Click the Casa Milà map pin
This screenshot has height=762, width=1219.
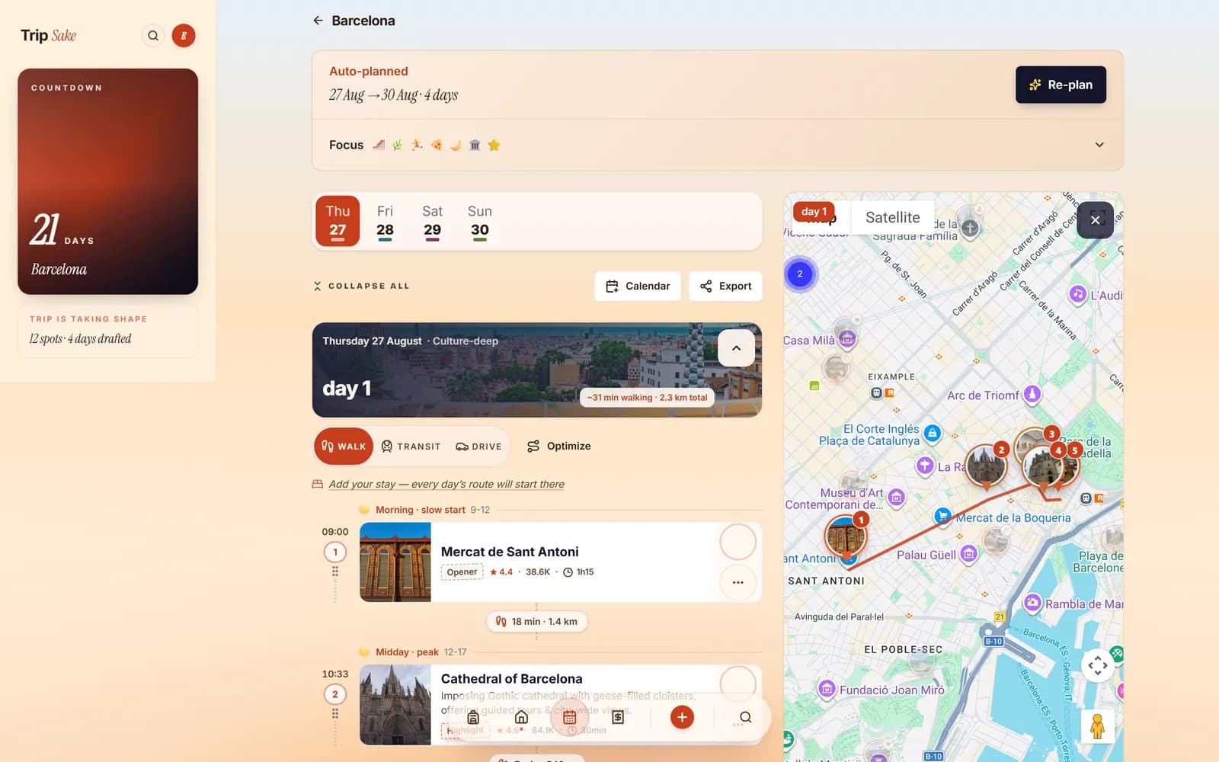(847, 338)
